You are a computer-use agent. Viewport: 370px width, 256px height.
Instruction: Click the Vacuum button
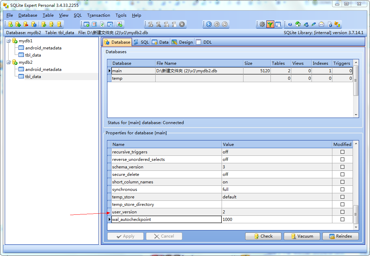point(302,236)
